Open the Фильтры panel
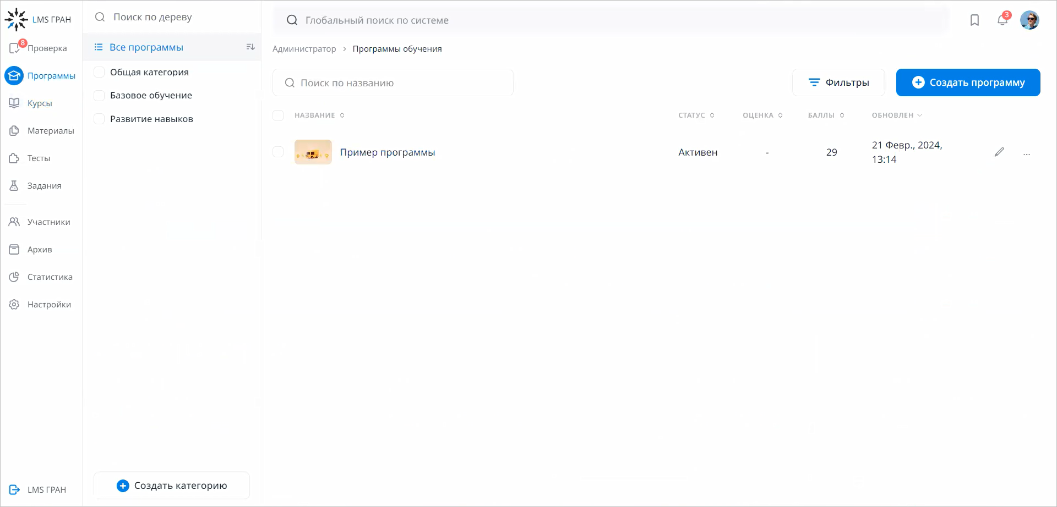 click(838, 82)
